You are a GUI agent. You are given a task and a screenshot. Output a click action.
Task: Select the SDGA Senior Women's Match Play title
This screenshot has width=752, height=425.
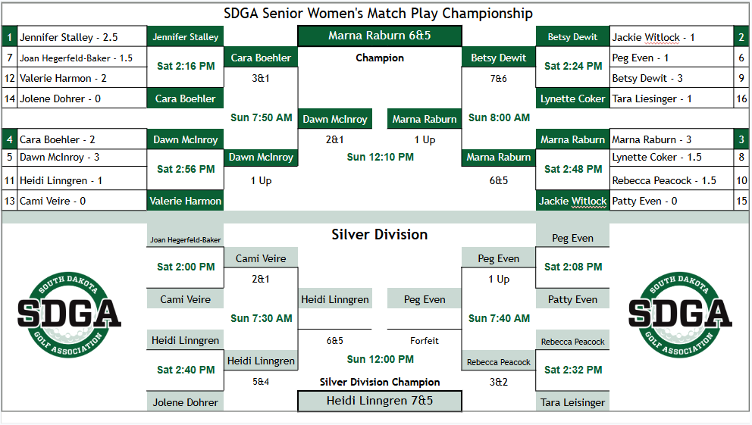[378, 14]
